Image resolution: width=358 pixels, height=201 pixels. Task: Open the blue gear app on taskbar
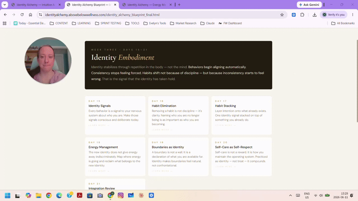151,195
